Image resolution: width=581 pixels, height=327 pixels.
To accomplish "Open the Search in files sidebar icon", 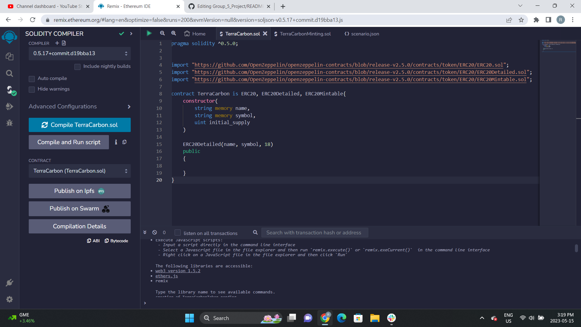I will pos(9,73).
